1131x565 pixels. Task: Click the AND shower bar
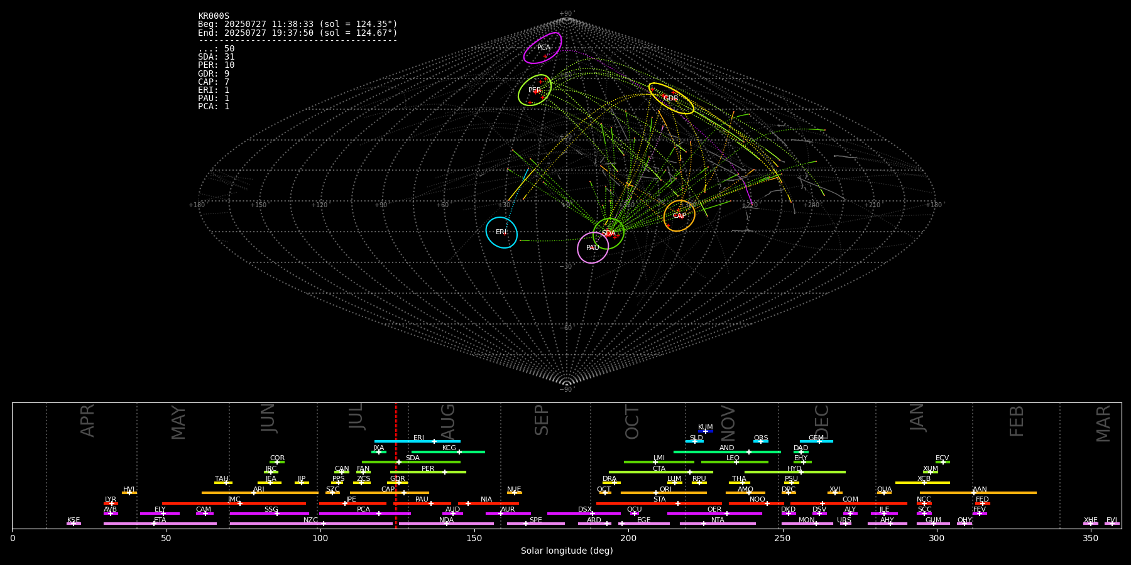[727, 451]
